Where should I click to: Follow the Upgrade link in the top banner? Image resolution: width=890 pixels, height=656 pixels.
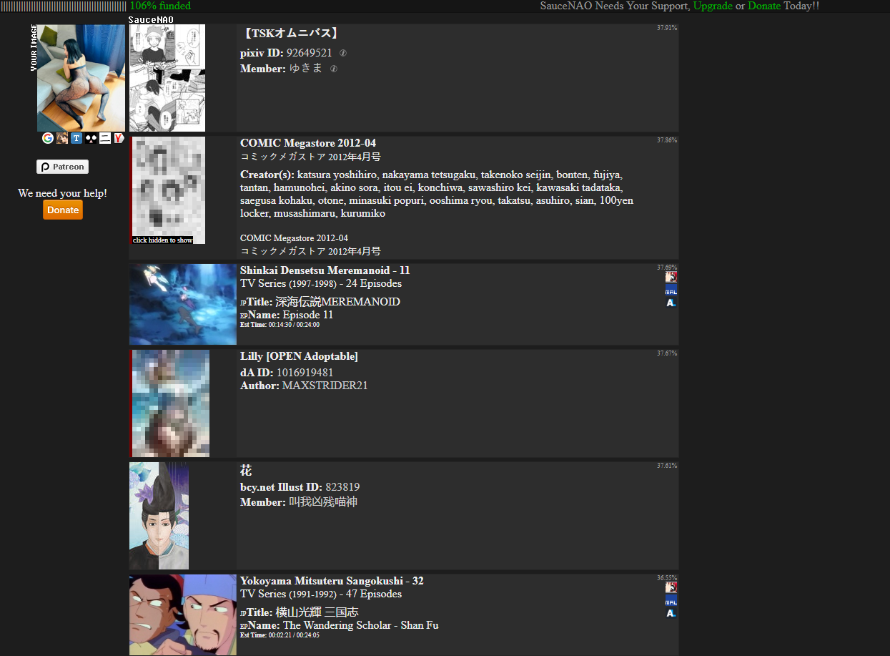pos(713,6)
